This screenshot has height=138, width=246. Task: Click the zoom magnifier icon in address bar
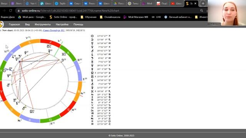(x=201, y=11)
